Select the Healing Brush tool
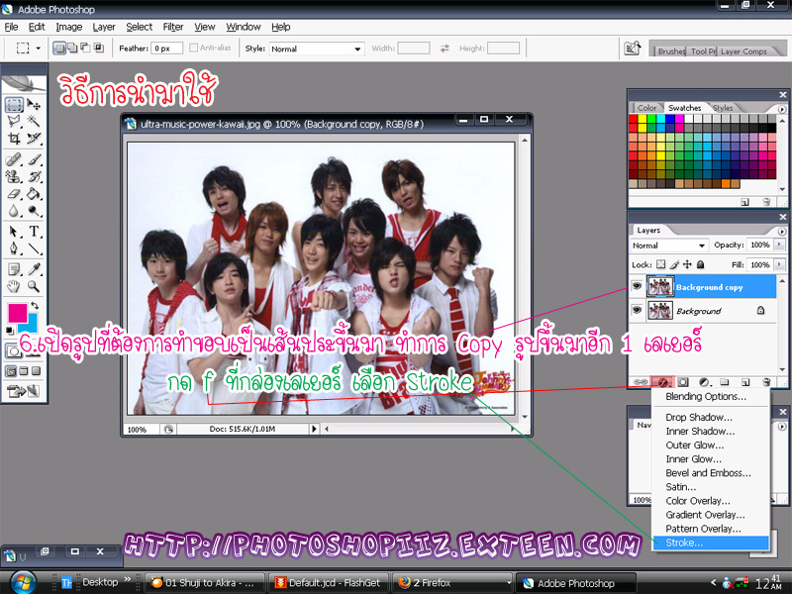The width and height of the screenshot is (792, 594). point(14,159)
